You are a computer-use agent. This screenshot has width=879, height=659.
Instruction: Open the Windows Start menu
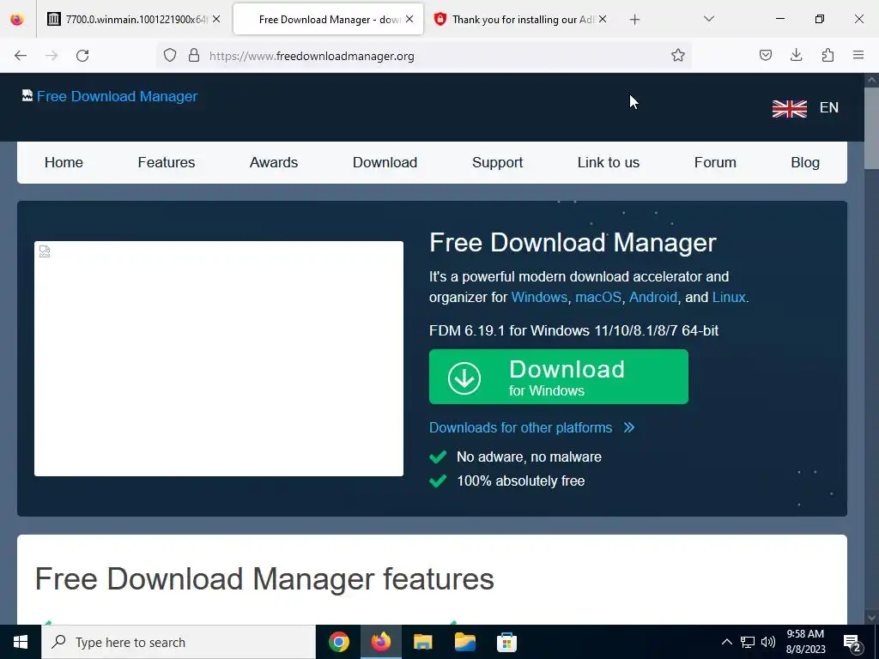click(x=21, y=642)
